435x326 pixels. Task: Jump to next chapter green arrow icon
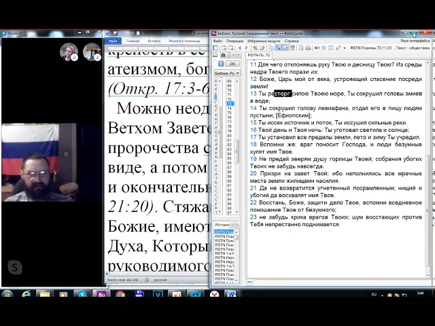click(x=262, y=48)
